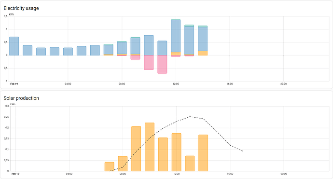Click the pink negative bar at 10:00
Screen dimensions: 333x179
[x=149, y=62]
